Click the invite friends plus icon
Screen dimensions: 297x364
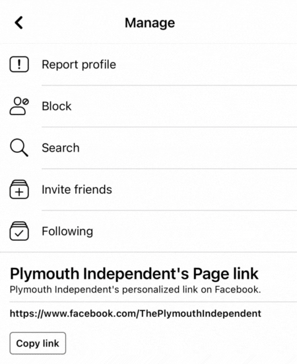(19, 189)
